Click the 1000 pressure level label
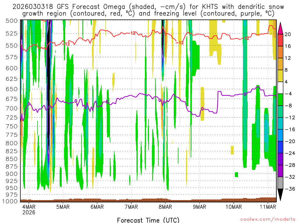 click(10, 201)
